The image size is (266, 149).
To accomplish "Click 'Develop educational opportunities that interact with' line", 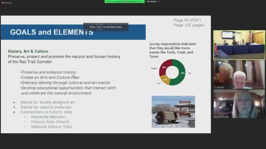I will pos(68,88).
